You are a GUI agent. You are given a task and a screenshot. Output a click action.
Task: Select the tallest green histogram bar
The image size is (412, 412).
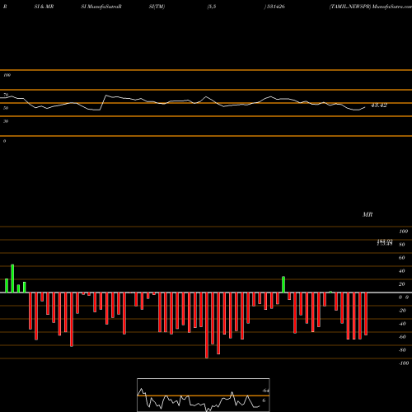pos(12,279)
